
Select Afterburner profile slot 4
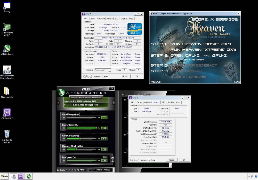tap(75, 170)
